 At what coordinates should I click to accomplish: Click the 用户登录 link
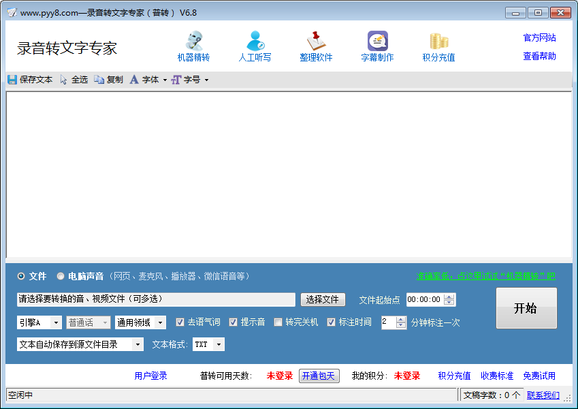pos(150,376)
